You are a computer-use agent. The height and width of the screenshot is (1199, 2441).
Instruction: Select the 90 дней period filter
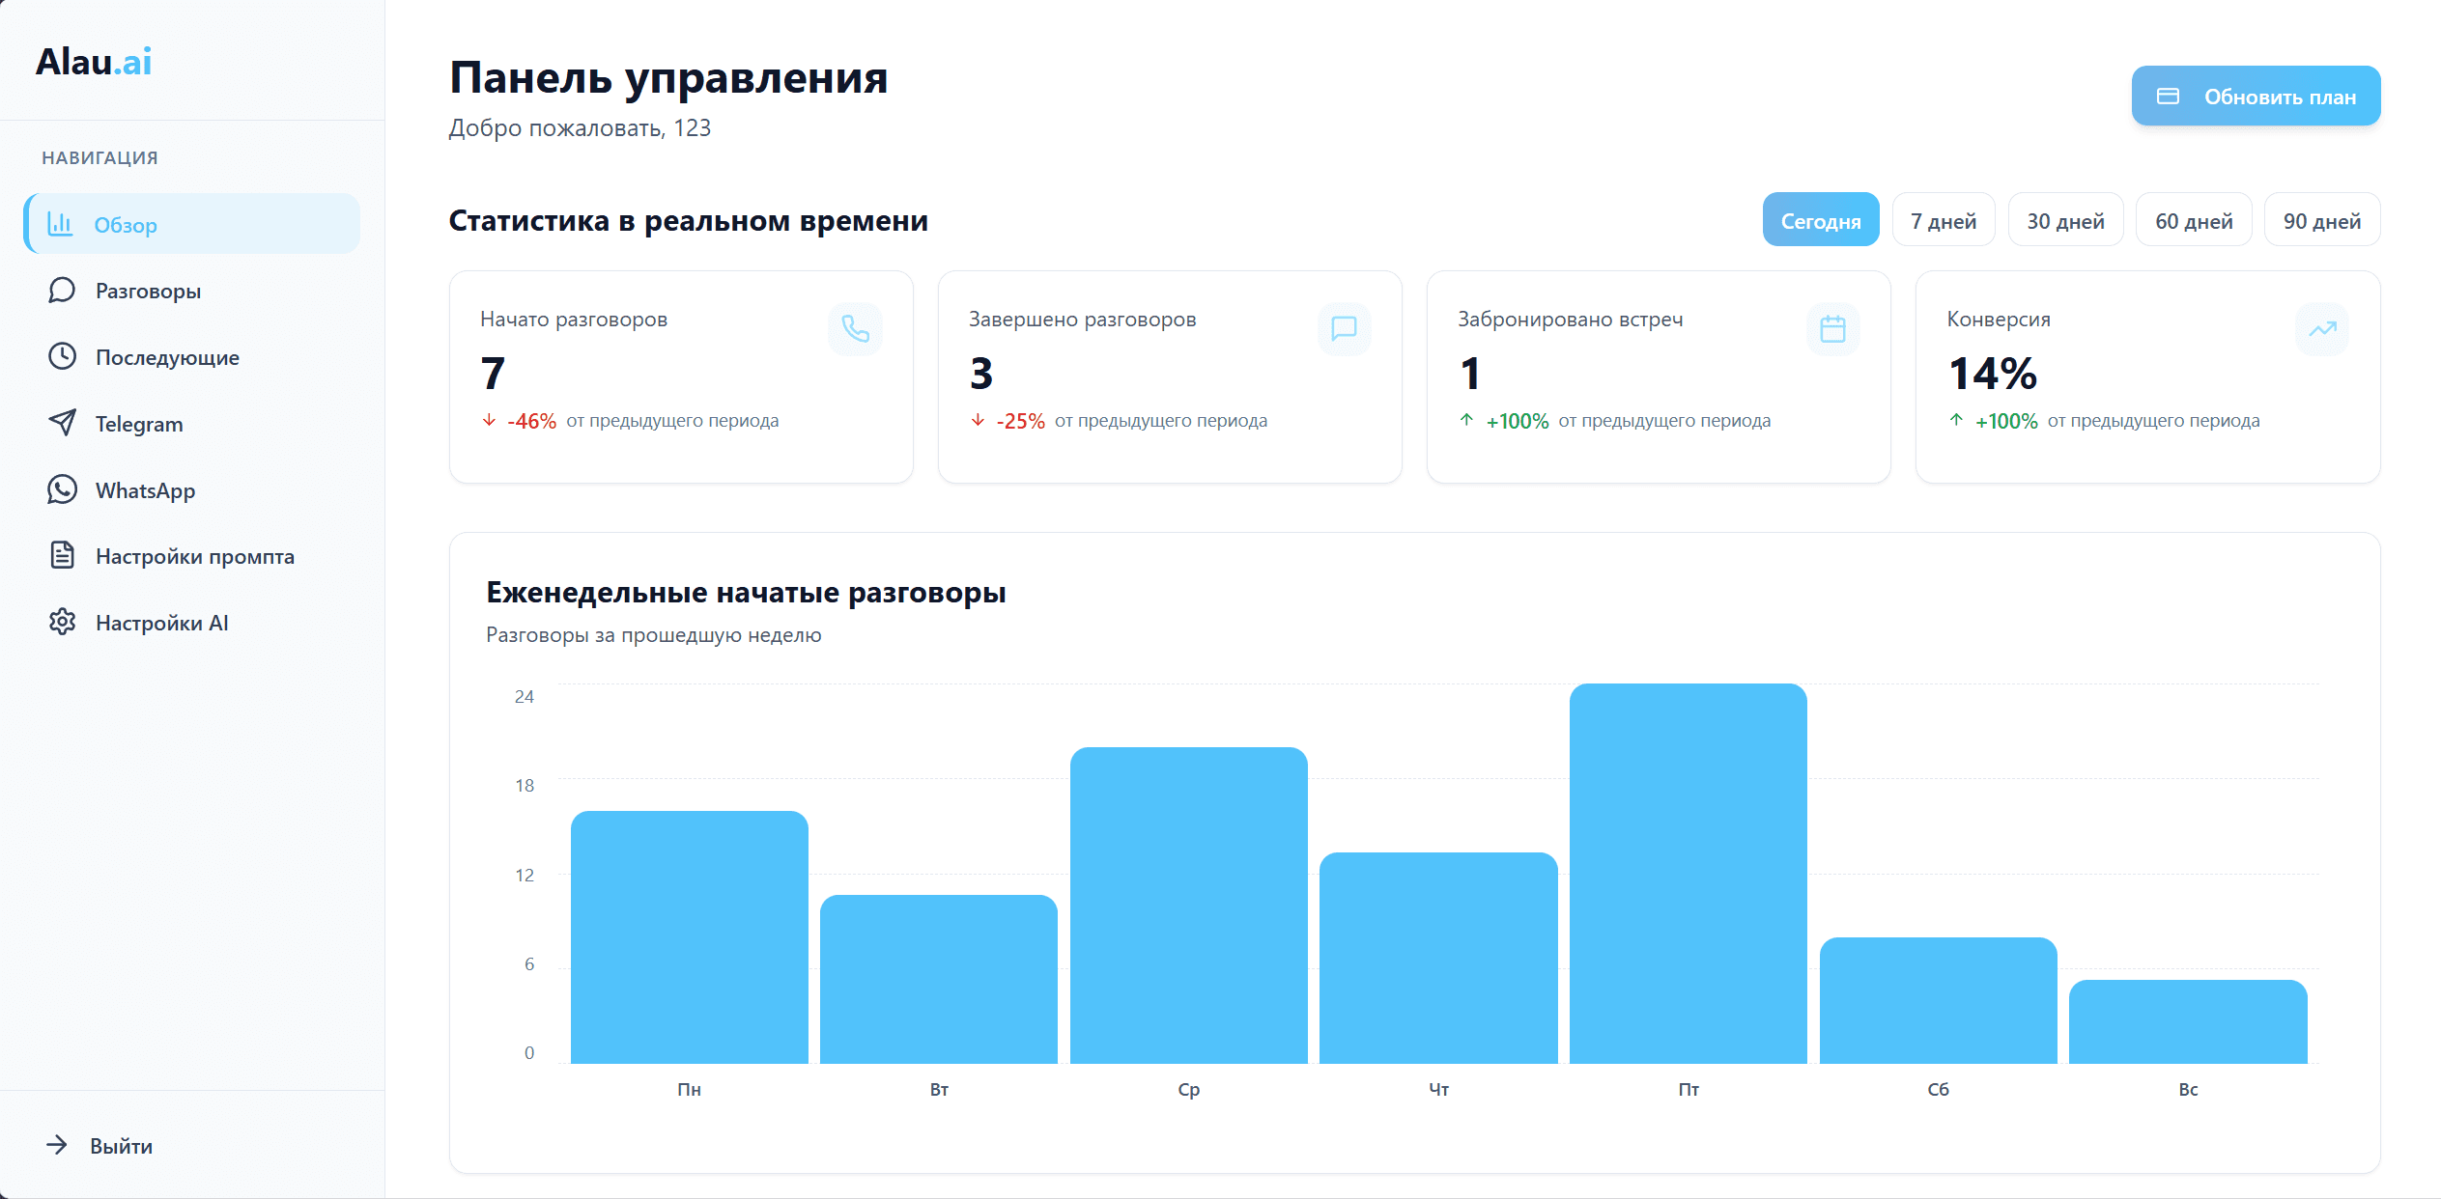2322,219
